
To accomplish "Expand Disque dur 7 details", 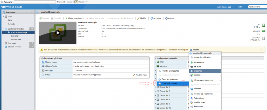I will pyautogui.click(x=156, y=96).
